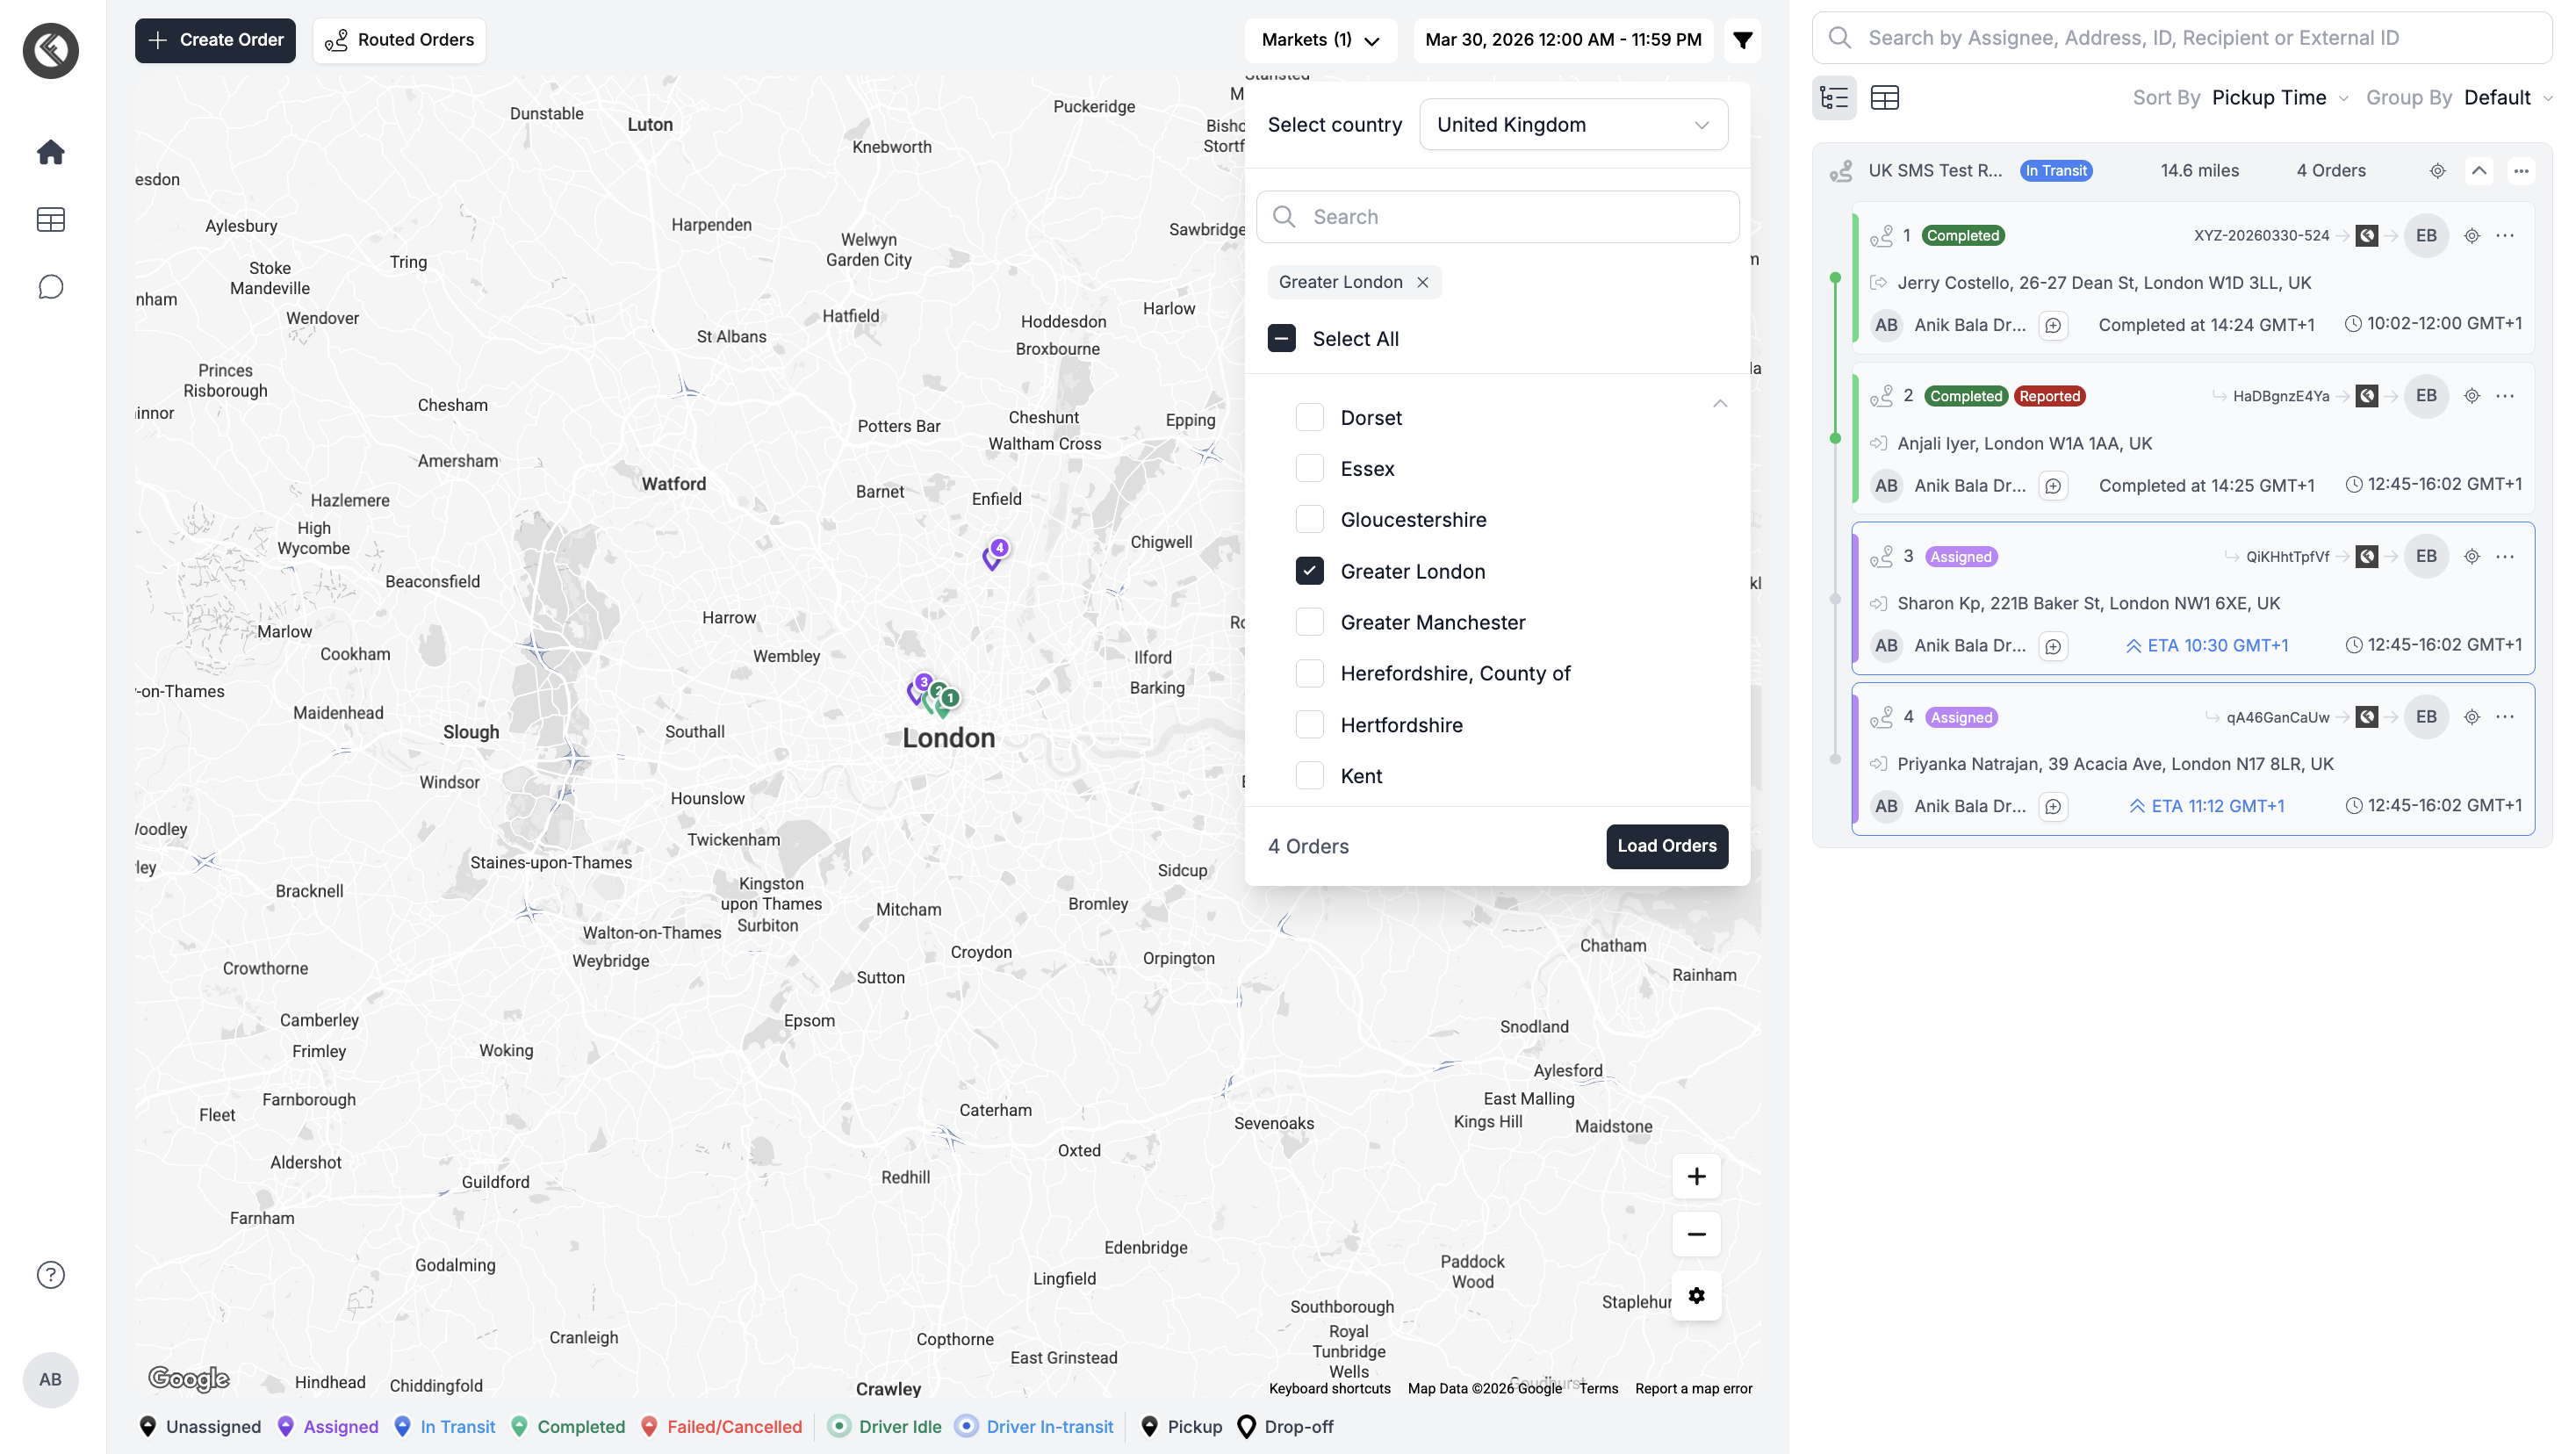
Task: Open more options for order 3
Action: click(2505, 557)
